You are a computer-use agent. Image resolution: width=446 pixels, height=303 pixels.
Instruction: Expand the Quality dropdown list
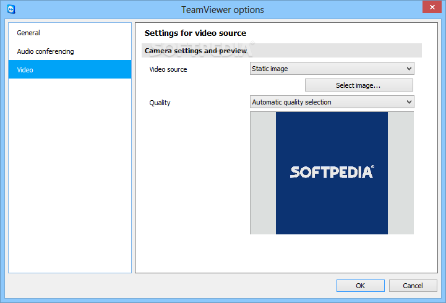(332, 102)
